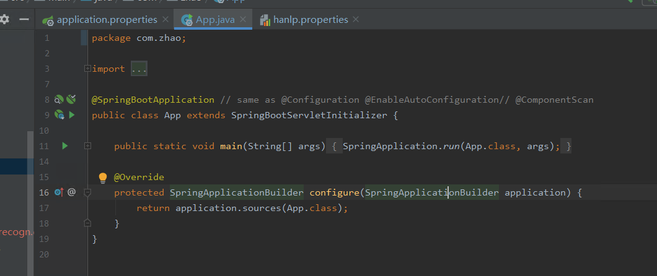Expand the folded import block

click(87, 69)
